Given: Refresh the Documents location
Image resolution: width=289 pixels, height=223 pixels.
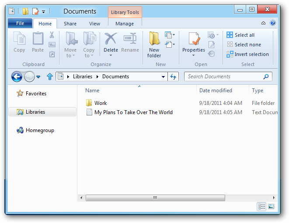Looking at the screenshot, I should [x=173, y=77].
